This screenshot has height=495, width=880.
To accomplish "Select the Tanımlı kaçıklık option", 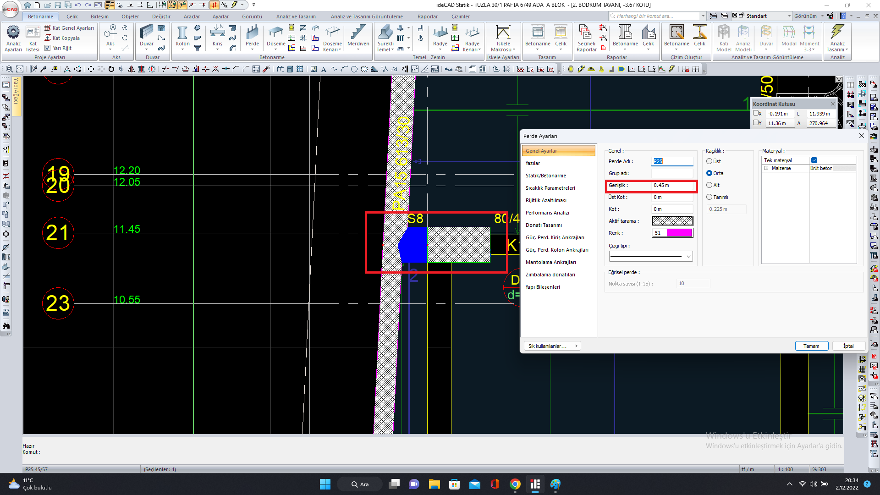I will pyautogui.click(x=709, y=197).
